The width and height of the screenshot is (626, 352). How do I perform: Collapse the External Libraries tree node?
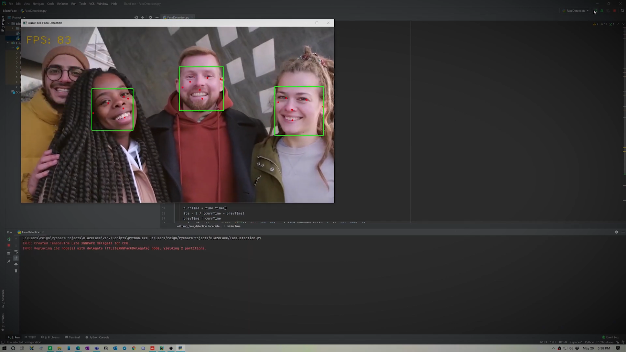coord(8,43)
